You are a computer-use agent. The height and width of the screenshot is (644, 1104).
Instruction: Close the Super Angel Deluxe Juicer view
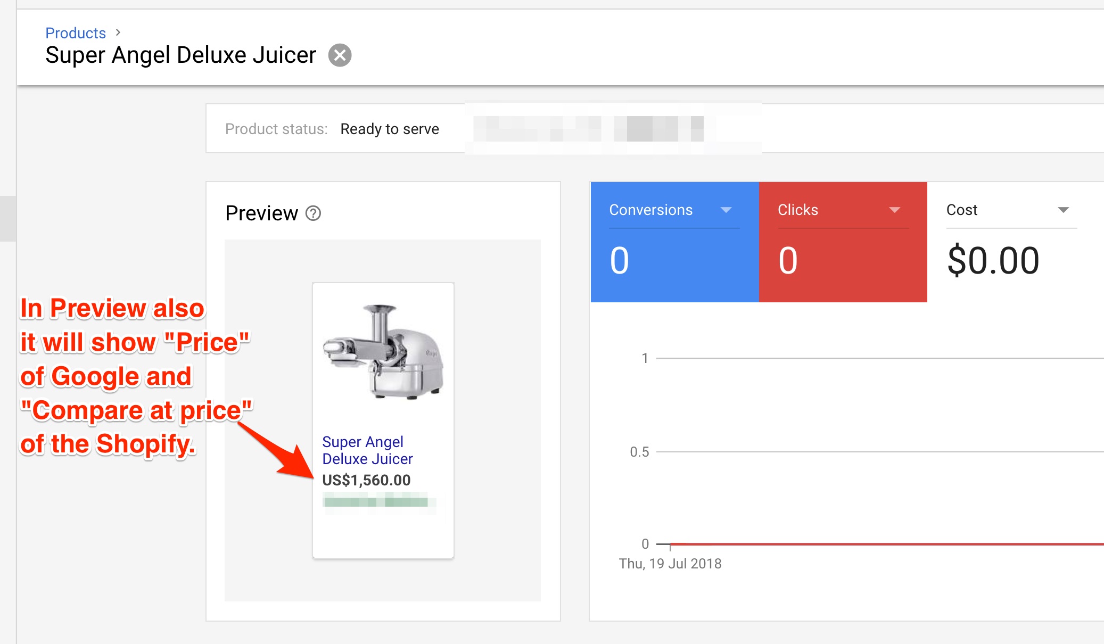pyautogui.click(x=340, y=55)
